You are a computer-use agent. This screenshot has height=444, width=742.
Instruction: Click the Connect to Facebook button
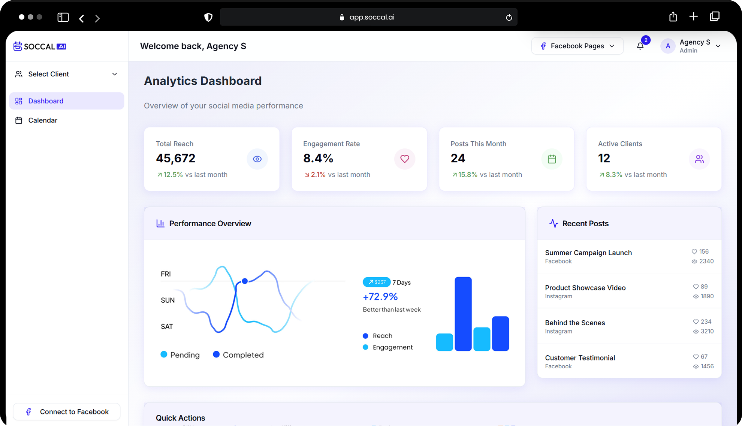pos(67,412)
